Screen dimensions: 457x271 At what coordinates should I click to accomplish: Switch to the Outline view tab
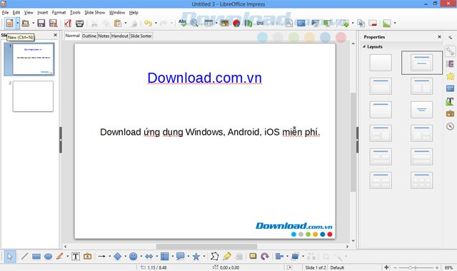89,36
